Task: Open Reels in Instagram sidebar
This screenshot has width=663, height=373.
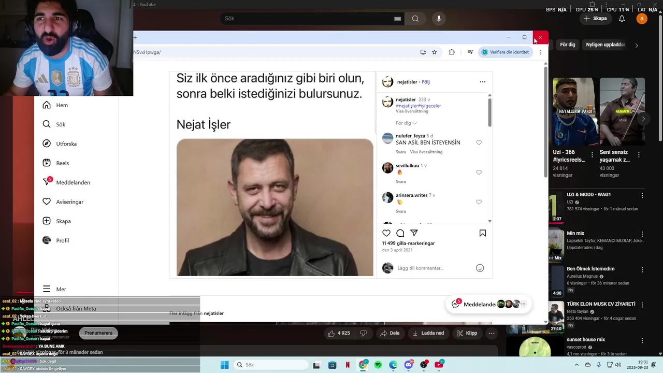Action: point(56,163)
